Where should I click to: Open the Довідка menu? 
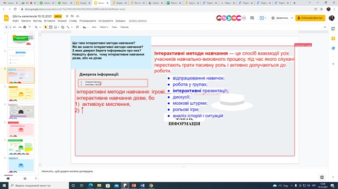[120, 21]
